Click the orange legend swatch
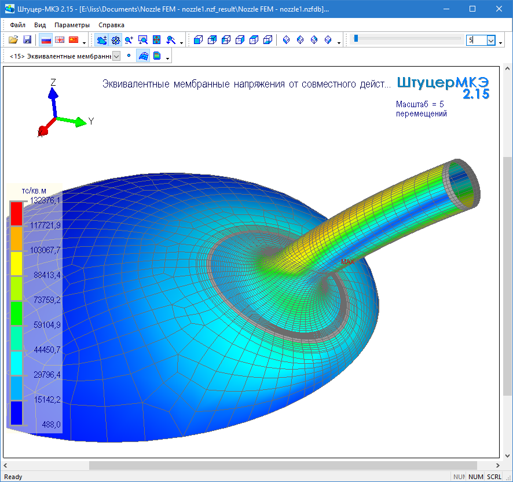 tap(16, 238)
